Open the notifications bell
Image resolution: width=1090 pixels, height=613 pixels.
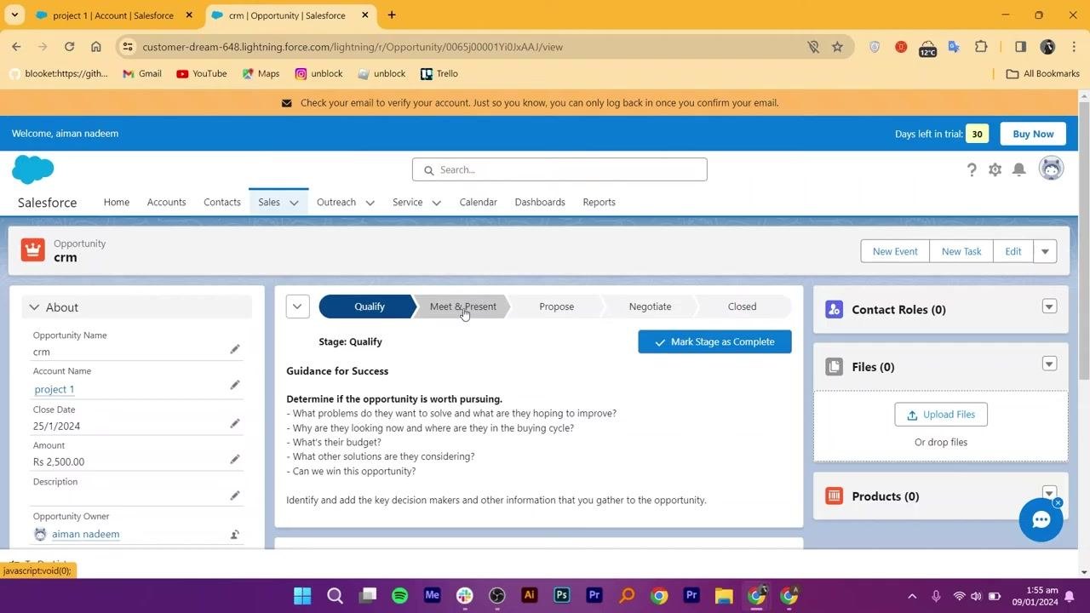[x=1018, y=169]
